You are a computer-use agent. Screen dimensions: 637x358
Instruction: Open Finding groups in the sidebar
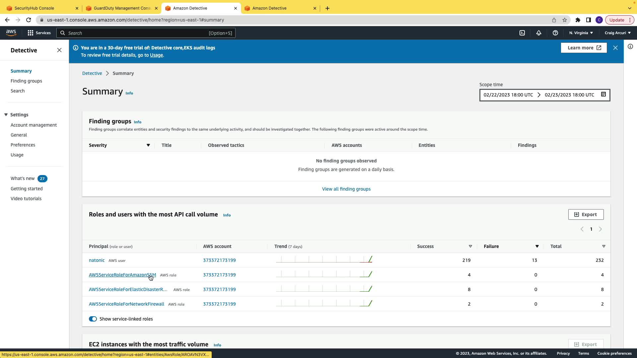pos(26,81)
